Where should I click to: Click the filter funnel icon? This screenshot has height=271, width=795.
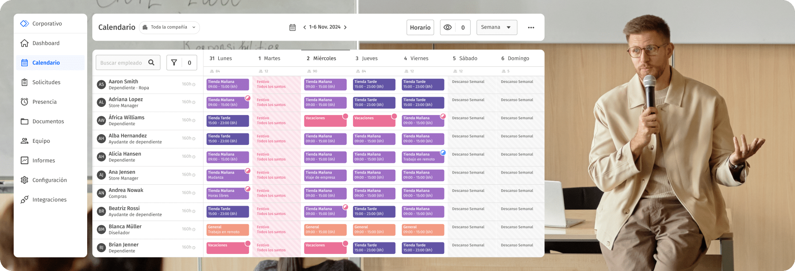click(174, 63)
